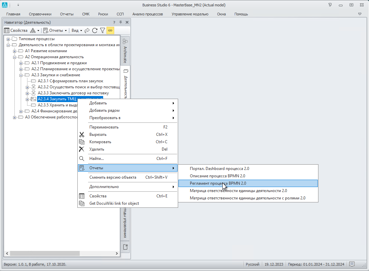The image size is (369, 271).
Task: Toggle the highlighted link sync button
Action: click(x=110, y=30)
